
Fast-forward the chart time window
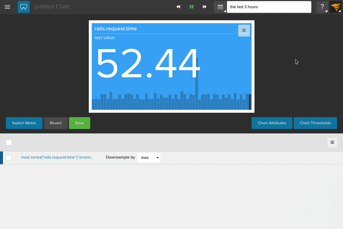205,7
